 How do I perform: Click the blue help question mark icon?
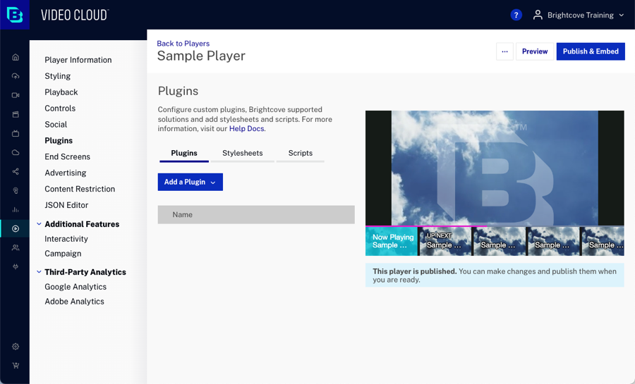[516, 15]
